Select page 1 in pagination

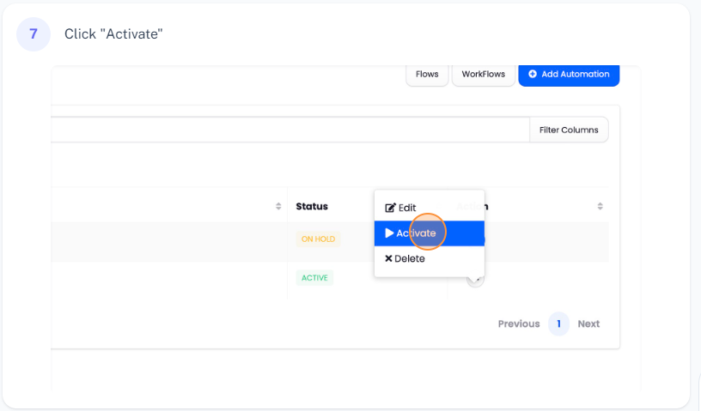tap(558, 324)
